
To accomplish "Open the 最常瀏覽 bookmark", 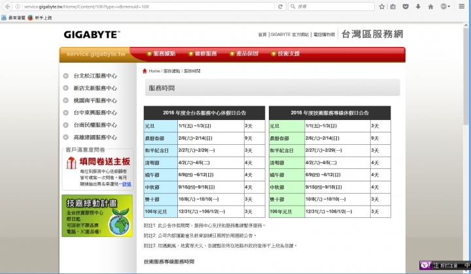I will click(x=14, y=18).
